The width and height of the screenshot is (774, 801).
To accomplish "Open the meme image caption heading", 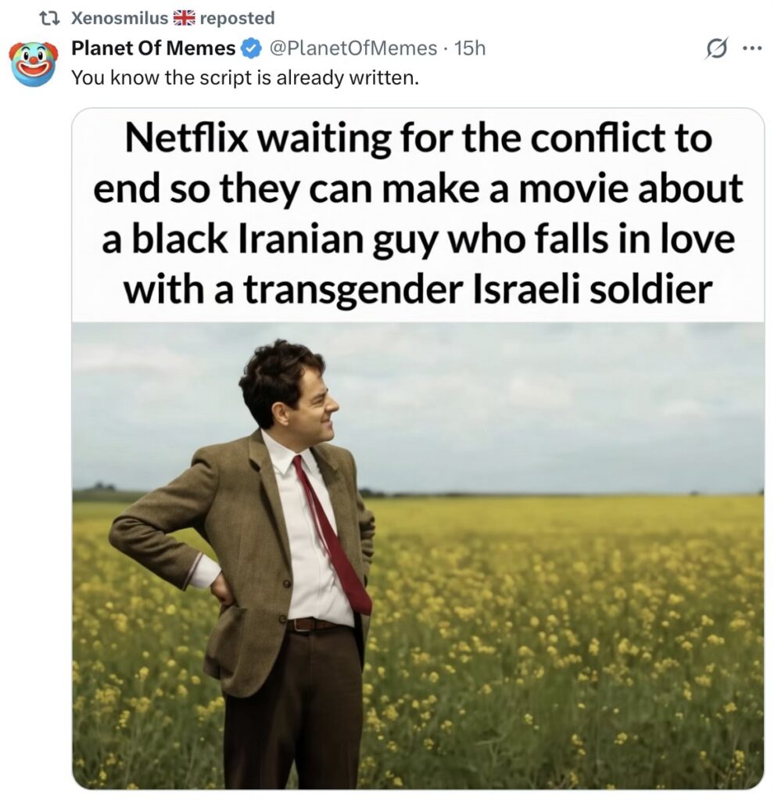I will click(x=417, y=214).
